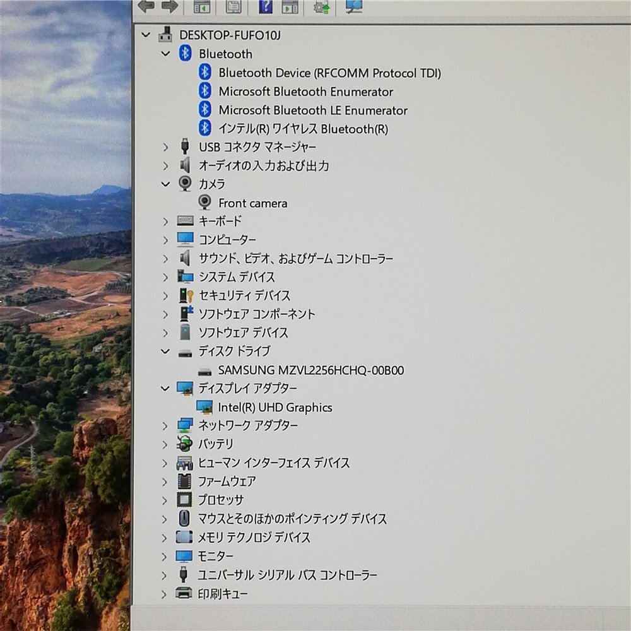This screenshot has width=631, height=631.
Task: Click the キーボード keyboard icon
Action: click(185, 220)
